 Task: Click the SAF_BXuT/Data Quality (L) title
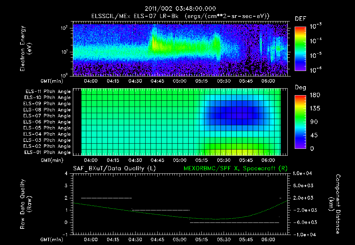tap(114, 169)
